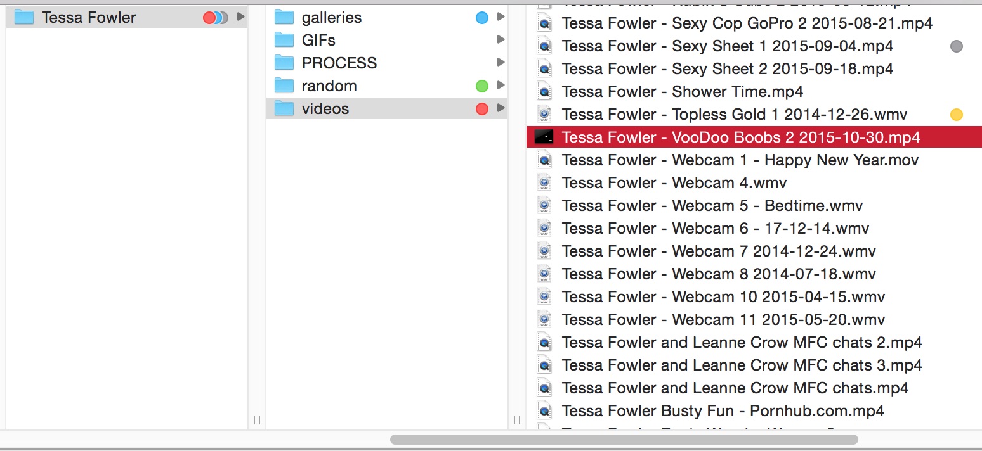Click the Busty Fun - Pornhub.com.mp4 file icon
The image size is (982, 451).
[x=544, y=411]
